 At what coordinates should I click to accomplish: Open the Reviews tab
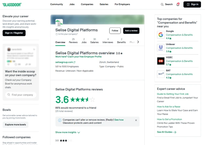[73, 41]
